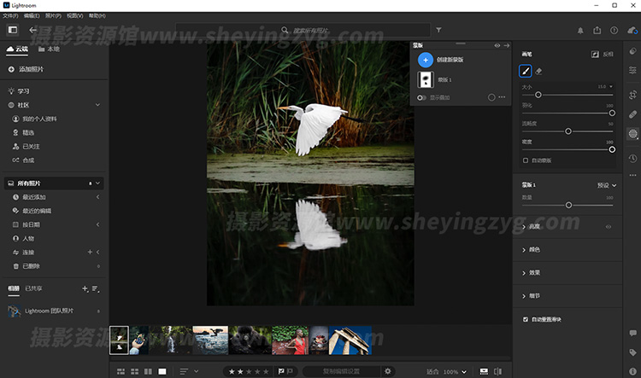Open the crop and rotate tool
Screen dimensions: 641x378
pyautogui.click(x=632, y=94)
